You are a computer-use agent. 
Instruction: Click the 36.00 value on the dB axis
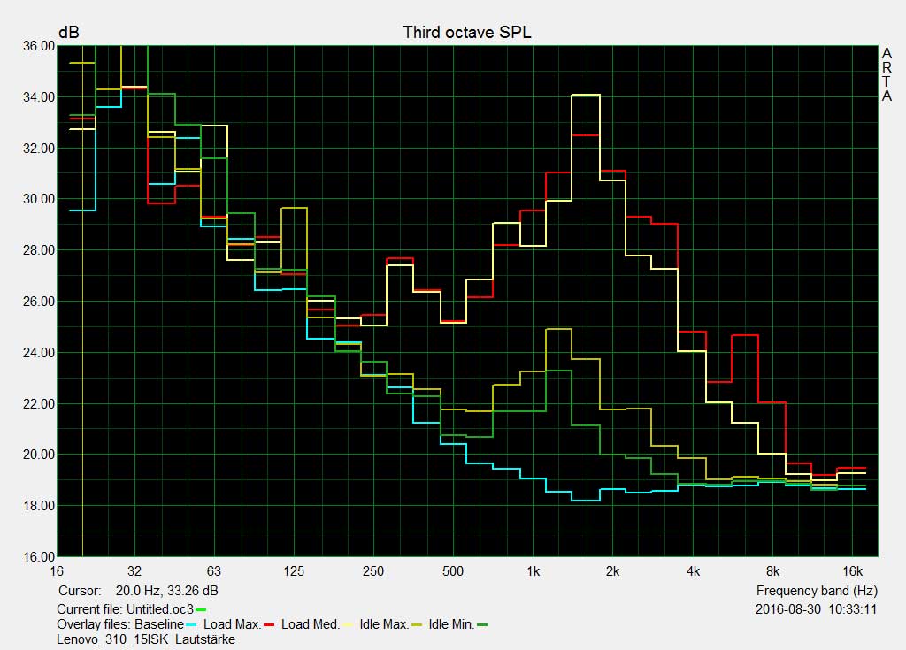[x=38, y=46]
